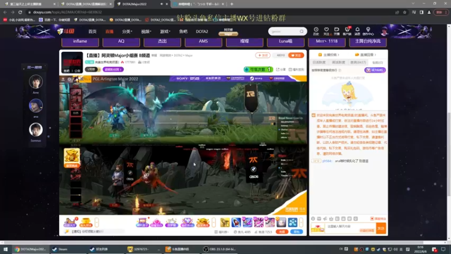Click the Share (分享) icon under stream title
Screen dimensions: 451x254
281,69
